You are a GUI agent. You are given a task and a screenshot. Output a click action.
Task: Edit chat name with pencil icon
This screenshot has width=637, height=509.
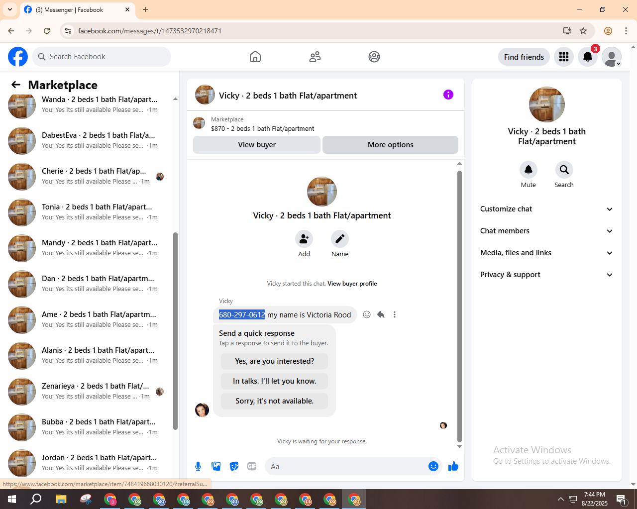(340, 239)
